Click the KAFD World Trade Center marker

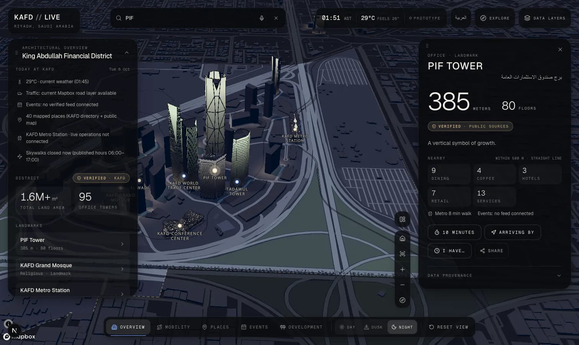coord(184,176)
